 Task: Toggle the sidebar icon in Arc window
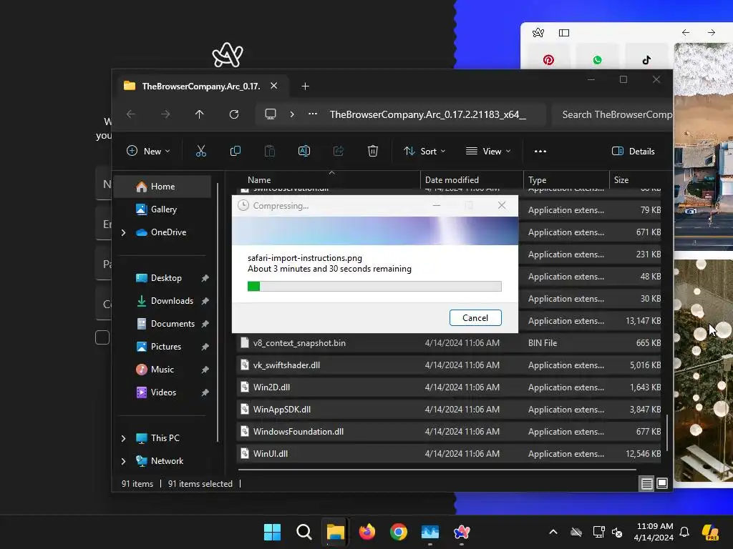click(x=564, y=33)
